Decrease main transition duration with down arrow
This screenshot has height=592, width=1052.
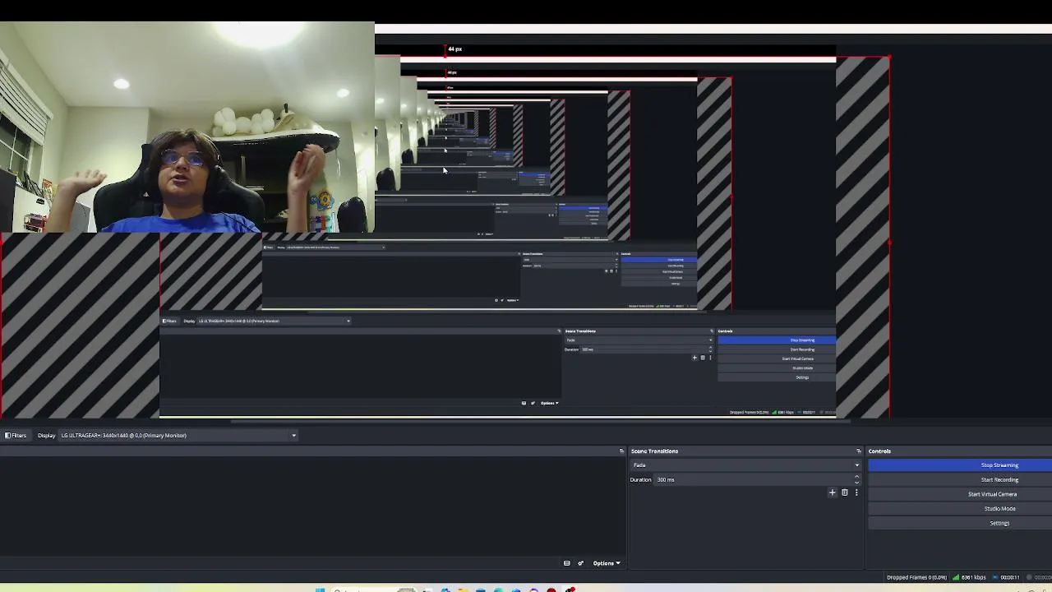tap(856, 483)
